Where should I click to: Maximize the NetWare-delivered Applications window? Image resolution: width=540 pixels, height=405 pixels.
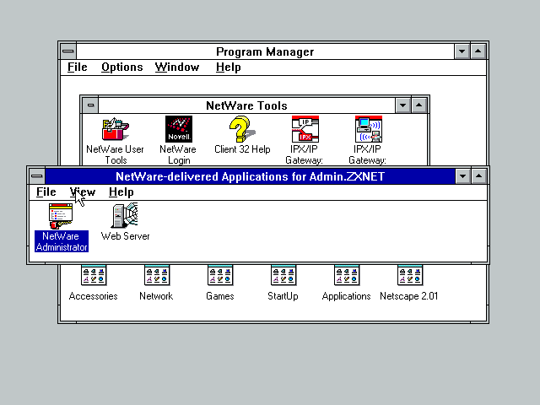[x=478, y=176]
